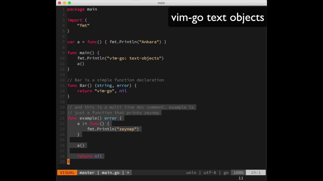Click the import keyword on line 3
323x181 pixels.
click(75, 20)
